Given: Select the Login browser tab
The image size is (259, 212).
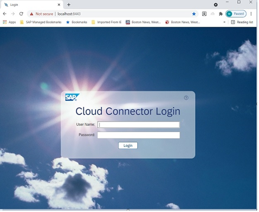Looking at the screenshot, I should [32, 5].
